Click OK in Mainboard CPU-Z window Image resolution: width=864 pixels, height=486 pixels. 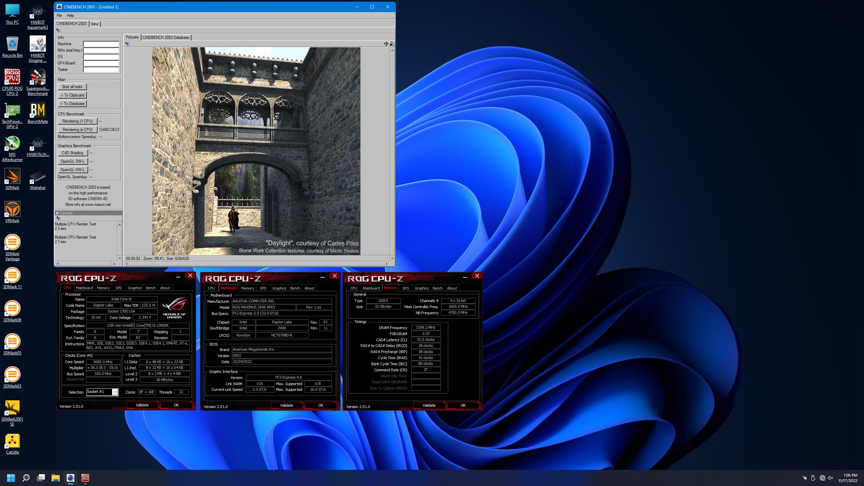coord(321,405)
